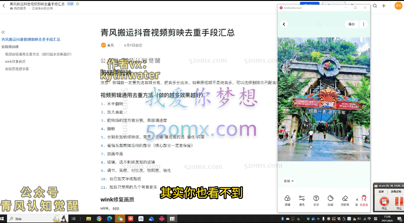The image size is (404, 223).
Task: Open the 滤镜 filter tool
Action: click(287, 201)
